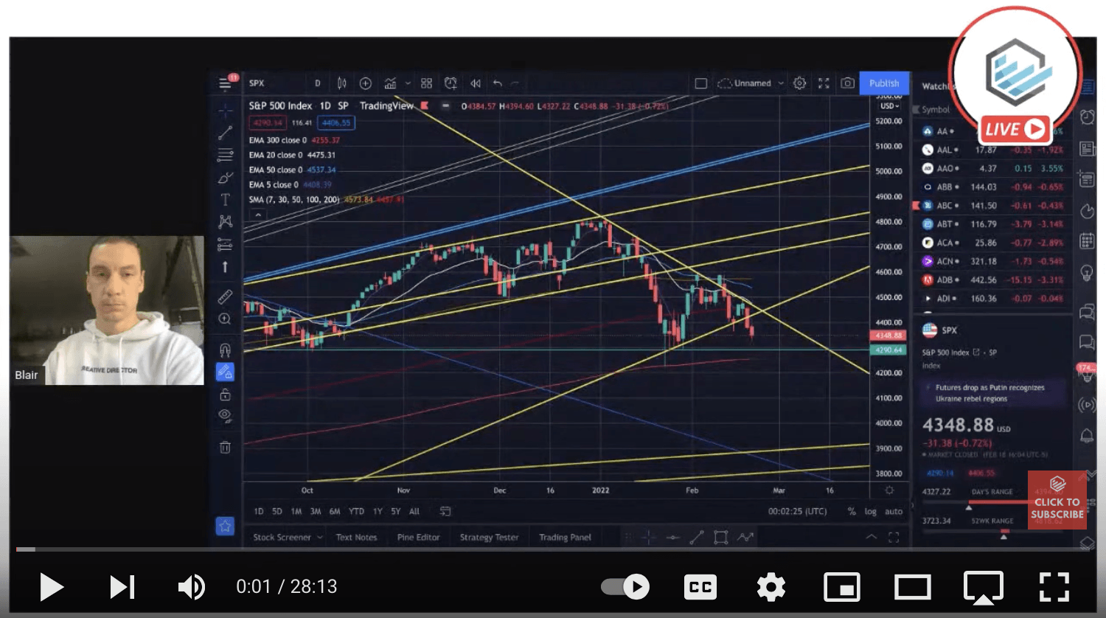The image size is (1106, 618).
Task: Play the video
Action: (x=51, y=587)
